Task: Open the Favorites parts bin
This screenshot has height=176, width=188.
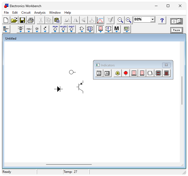Action: click(x=6, y=29)
